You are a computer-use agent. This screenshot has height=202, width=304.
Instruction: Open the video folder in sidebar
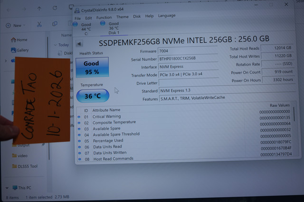coord(20,156)
